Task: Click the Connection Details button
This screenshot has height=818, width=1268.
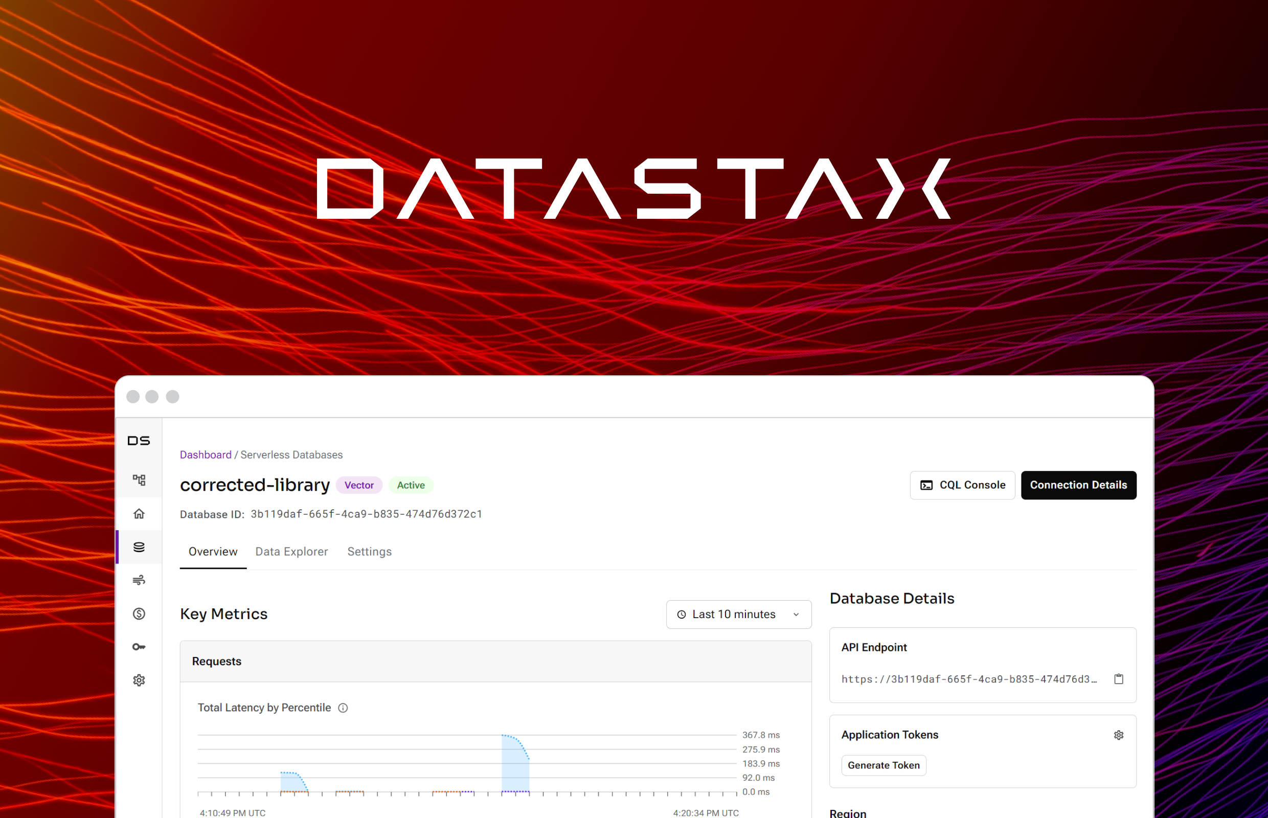Action: coord(1078,484)
